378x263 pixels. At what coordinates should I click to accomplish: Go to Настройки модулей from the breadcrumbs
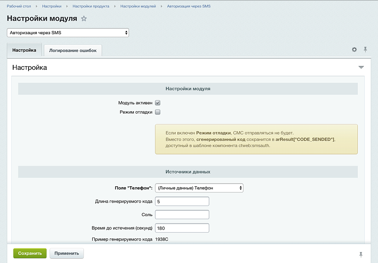139,7
